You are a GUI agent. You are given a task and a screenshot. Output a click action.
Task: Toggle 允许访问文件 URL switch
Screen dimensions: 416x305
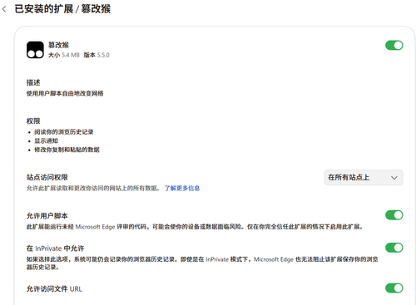pyautogui.click(x=394, y=288)
